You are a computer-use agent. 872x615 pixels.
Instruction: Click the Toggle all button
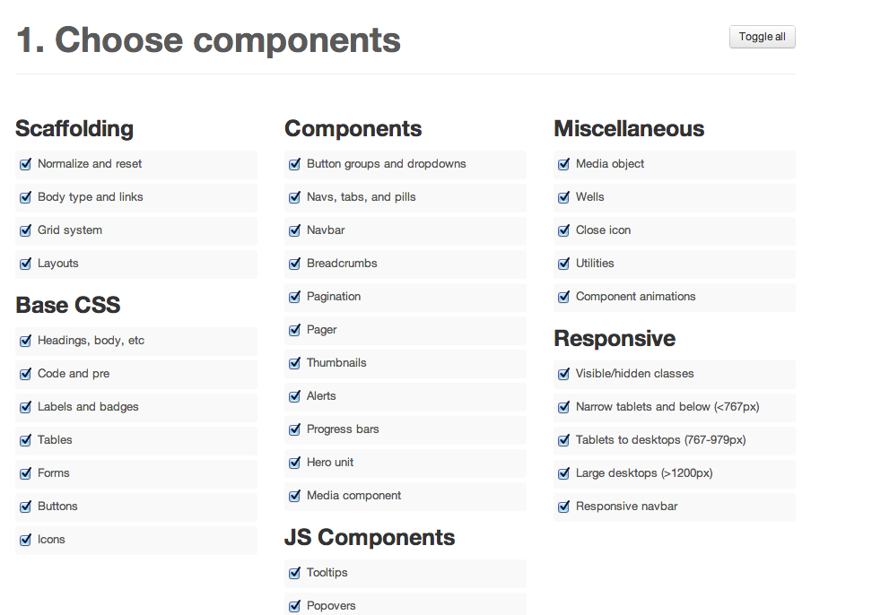(x=762, y=37)
